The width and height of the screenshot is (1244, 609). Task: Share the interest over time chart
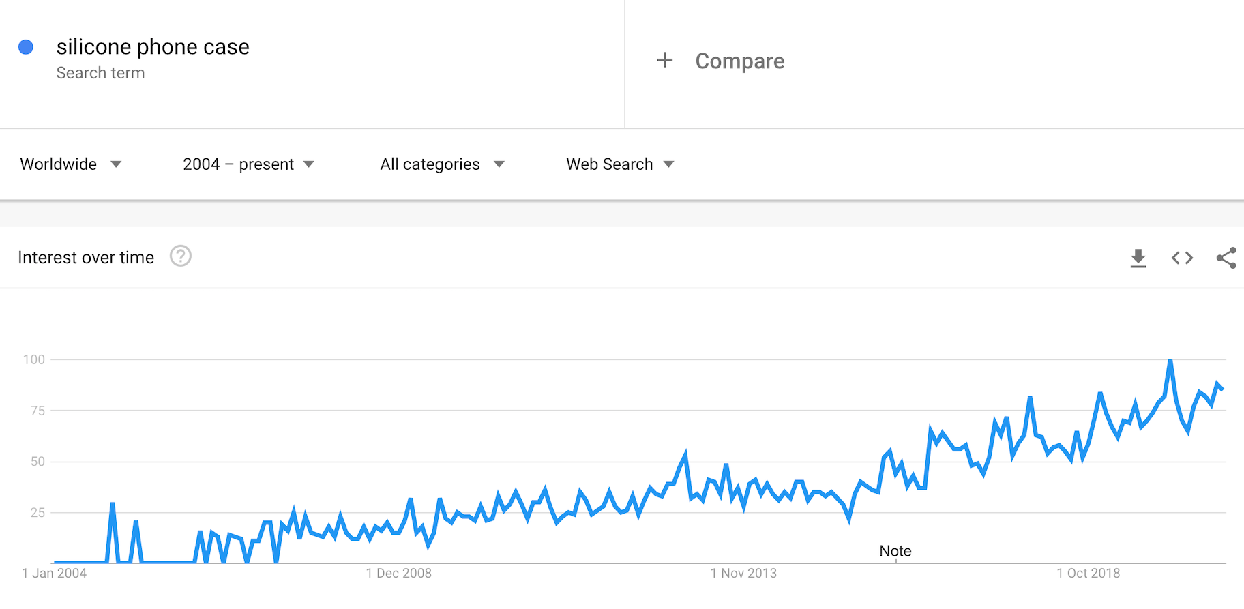1226,258
